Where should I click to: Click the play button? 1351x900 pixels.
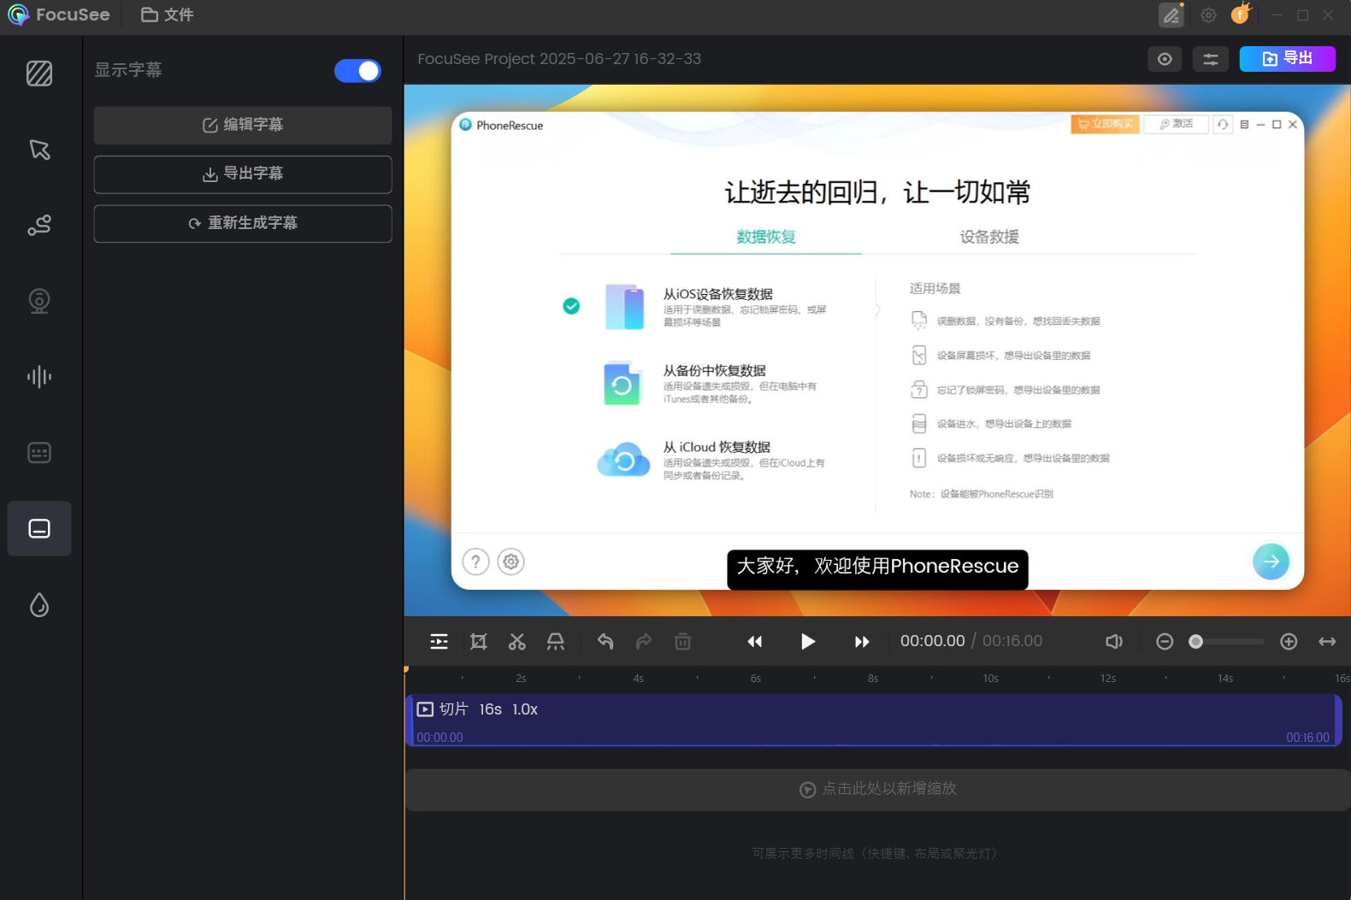tap(808, 641)
